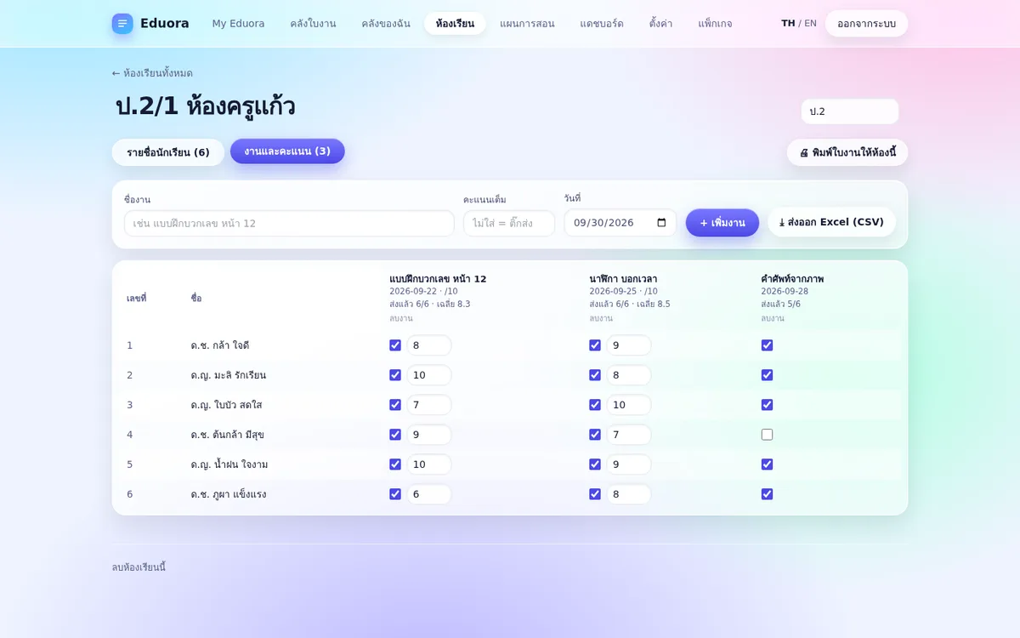Click the Eduora logo icon
This screenshot has width=1020, height=638.
coord(122,24)
